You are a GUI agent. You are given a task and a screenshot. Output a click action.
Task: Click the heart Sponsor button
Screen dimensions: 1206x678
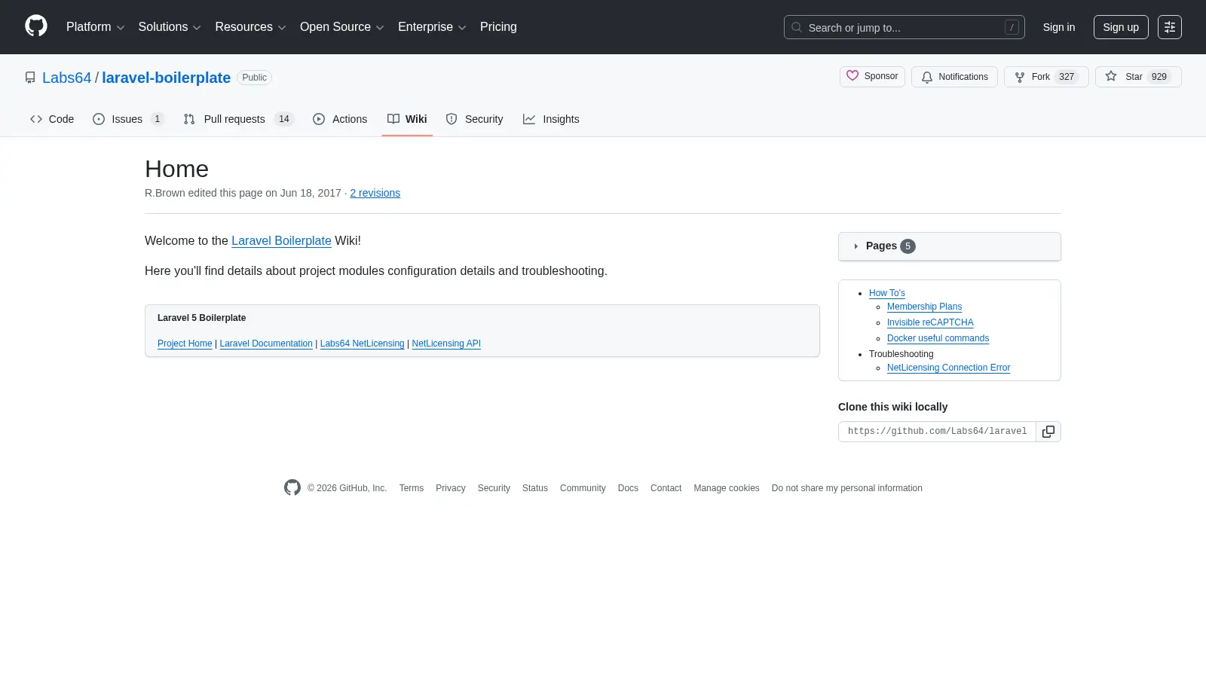(x=872, y=77)
